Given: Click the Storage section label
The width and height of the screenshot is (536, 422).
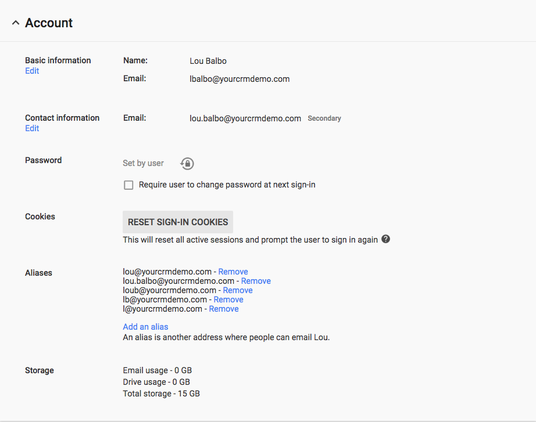Looking at the screenshot, I should pos(40,370).
